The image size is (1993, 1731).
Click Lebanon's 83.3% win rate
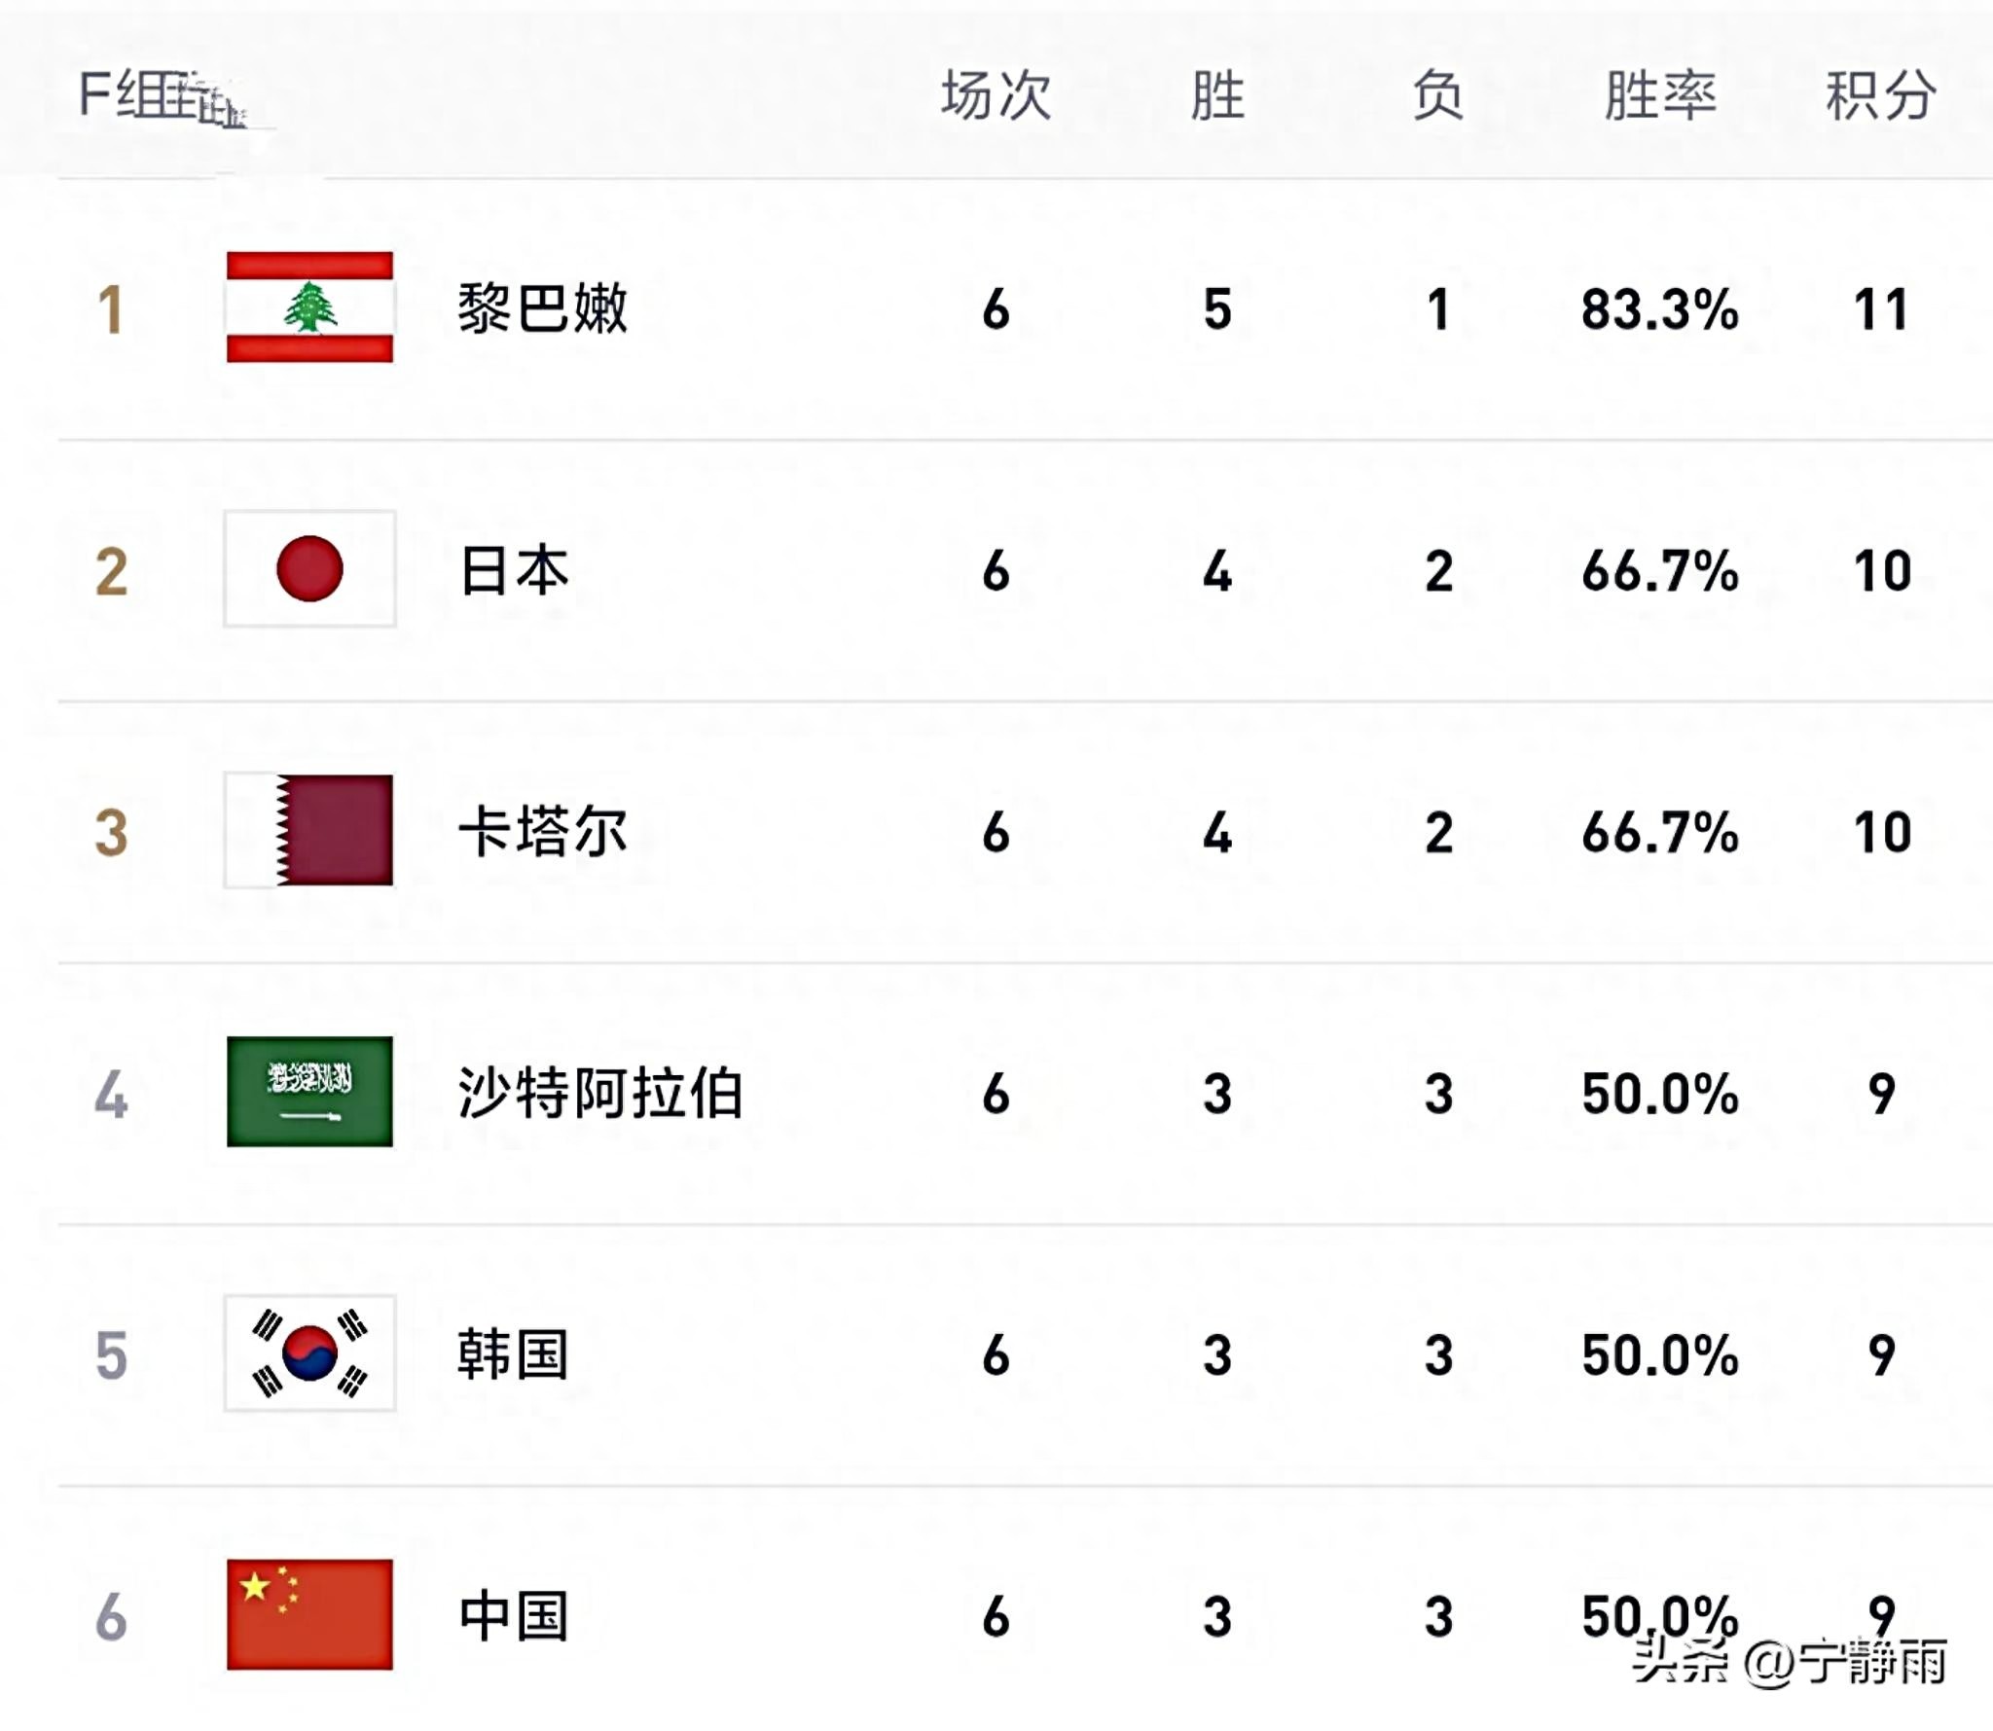pos(1659,309)
